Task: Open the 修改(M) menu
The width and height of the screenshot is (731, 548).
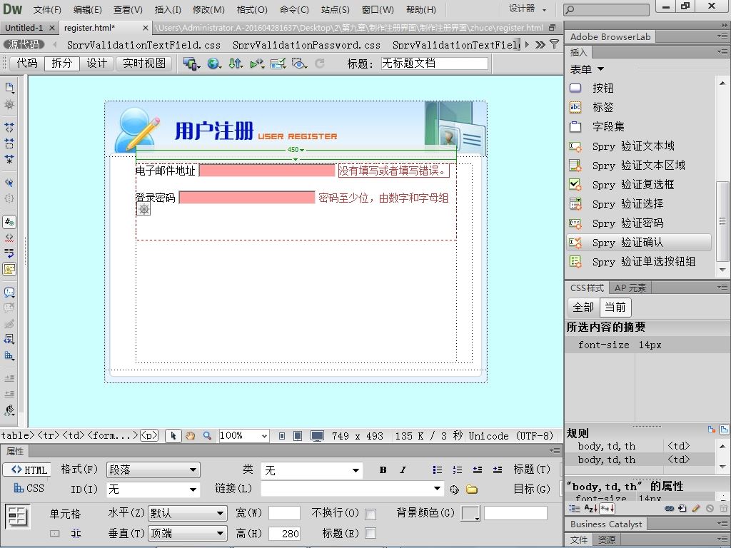Action: (208, 9)
